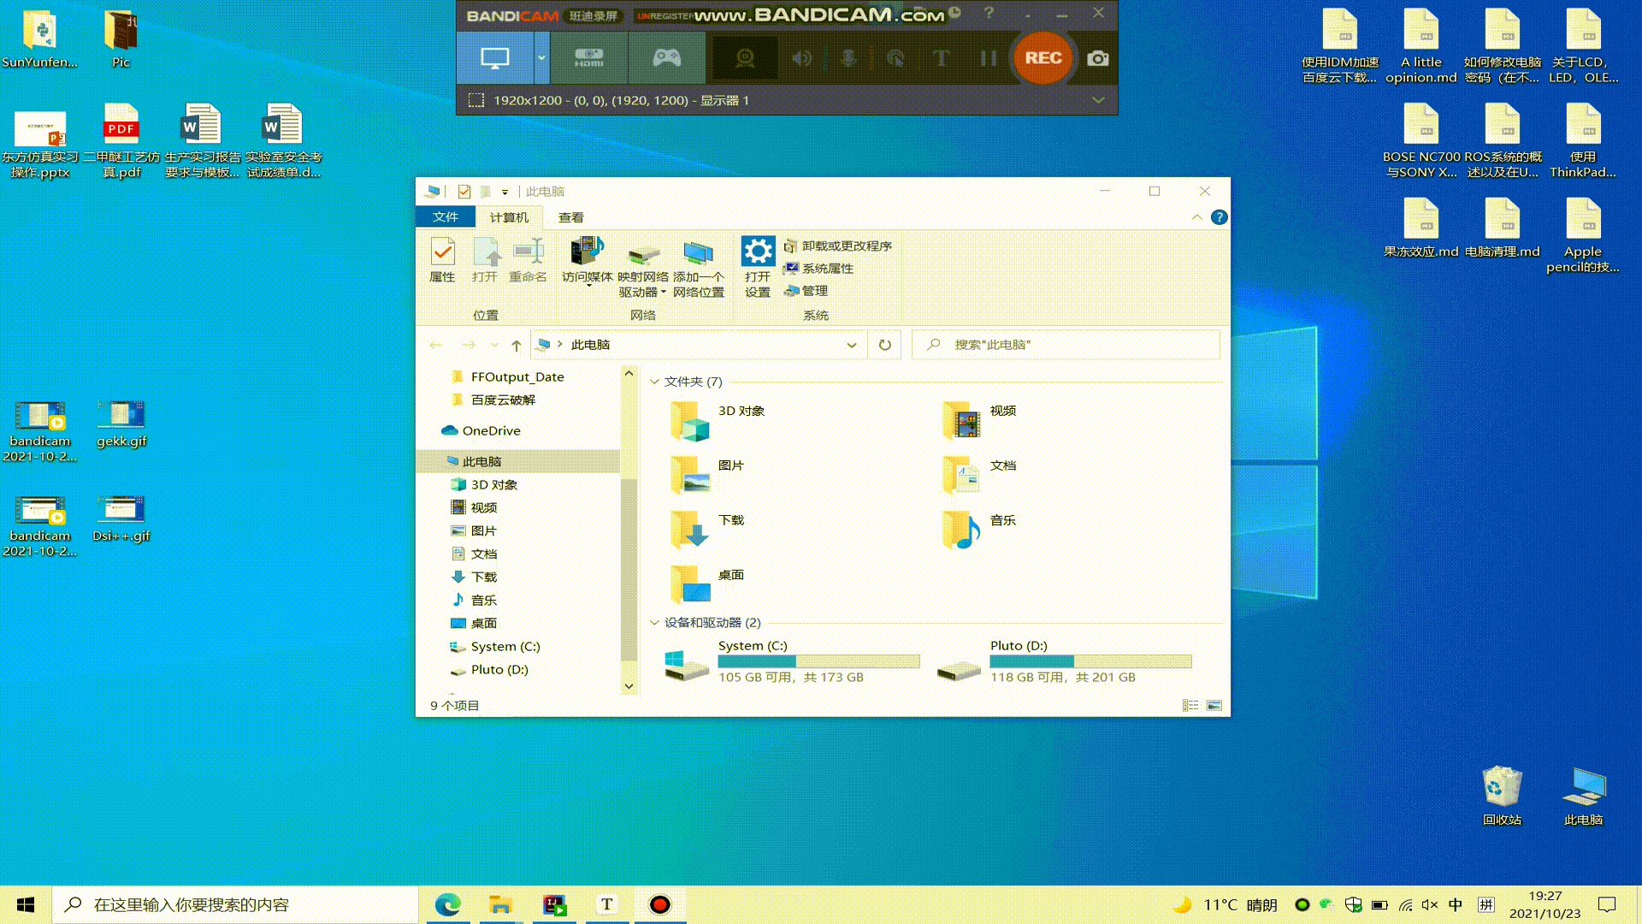The image size is (1642, 924).
Task: Switch to the View (查看) ribbon tab
Action: click(570, 217)
